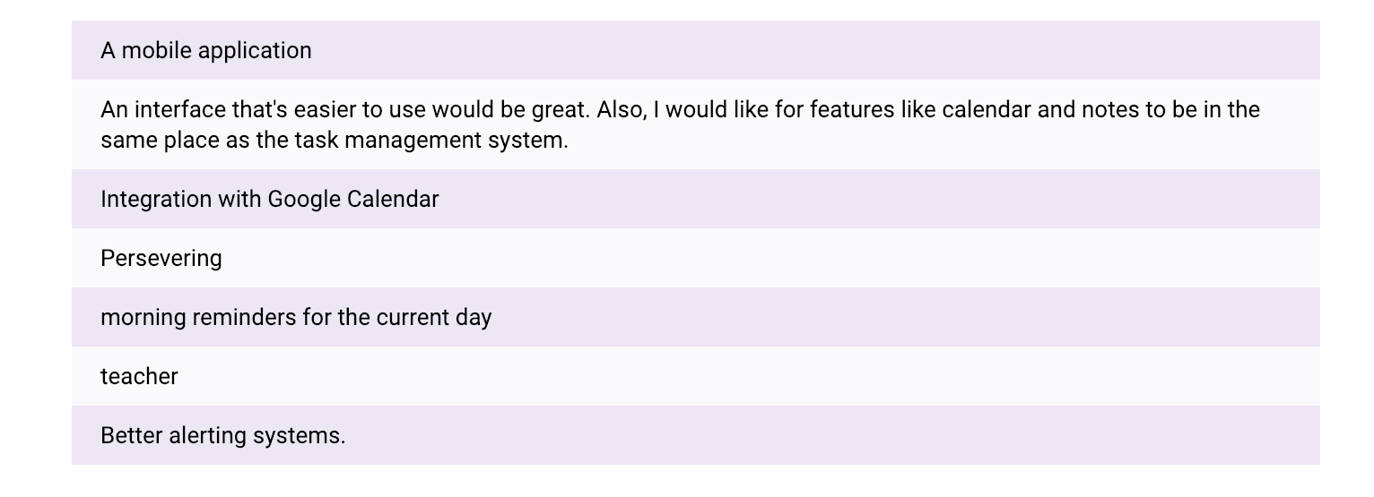Select the 'Persevering' response row
Viewport: 1374px width, 497px height.
pos(695,258)
